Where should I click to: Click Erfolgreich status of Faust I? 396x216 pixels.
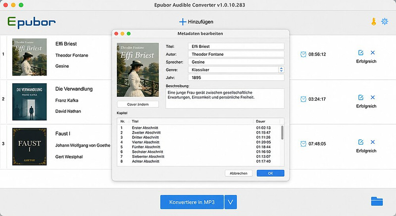click(x=366, y=151)
